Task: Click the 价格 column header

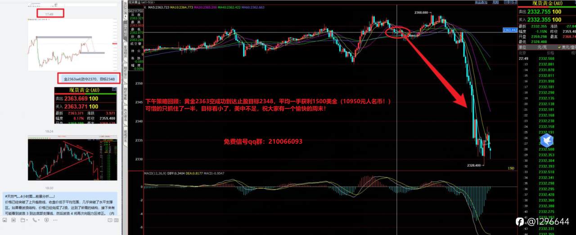Action: 550,53
